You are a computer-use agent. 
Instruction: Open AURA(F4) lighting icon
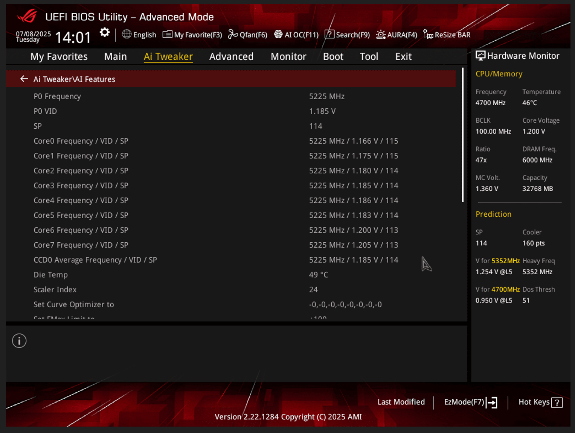381,35
